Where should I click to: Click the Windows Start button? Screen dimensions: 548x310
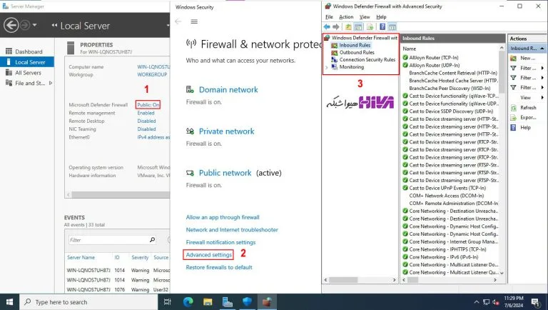tap(9, 302)
